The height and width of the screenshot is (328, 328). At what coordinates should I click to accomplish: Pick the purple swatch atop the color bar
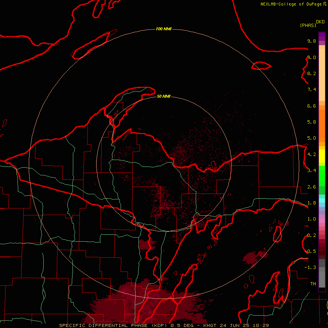click(322, 36)
